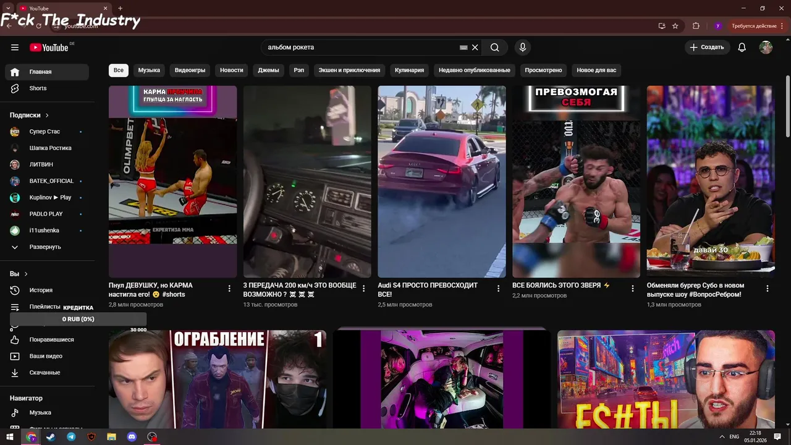The image size is (791, 445).
Task: Run the search with the magnifier button
Action: pos(495,47)
